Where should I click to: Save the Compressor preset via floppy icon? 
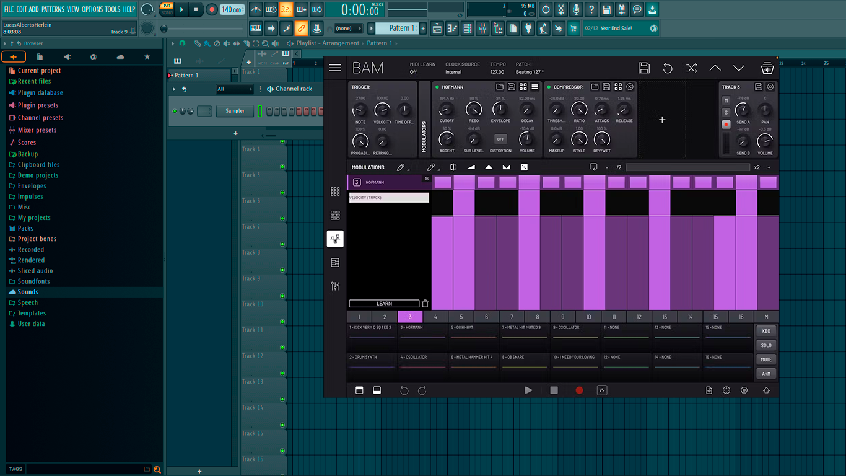606,87
